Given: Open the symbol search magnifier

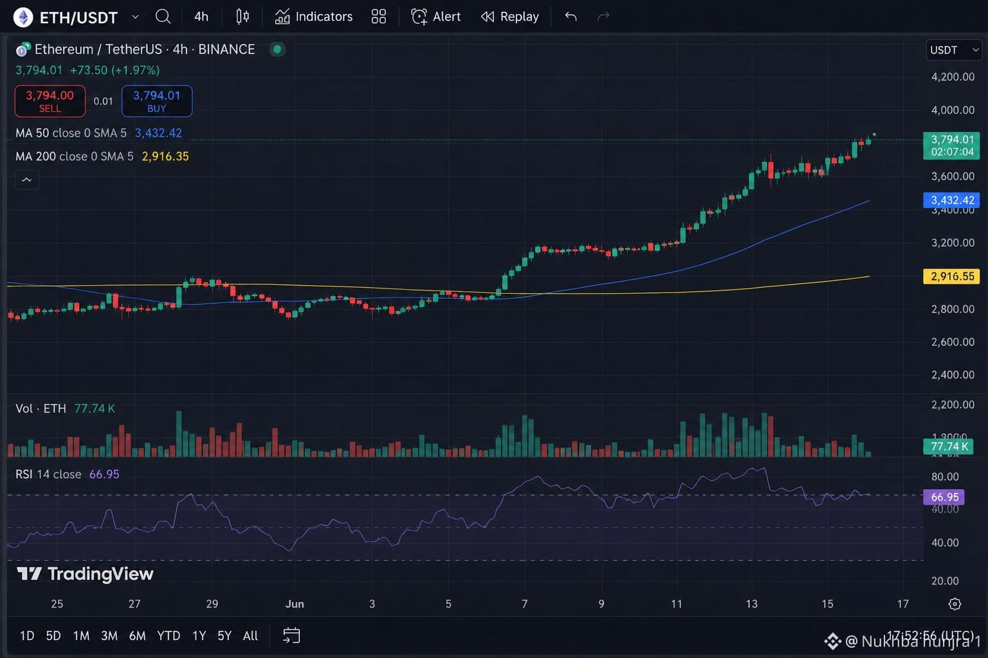Looking at the screenshot, I should click(163, 17).
